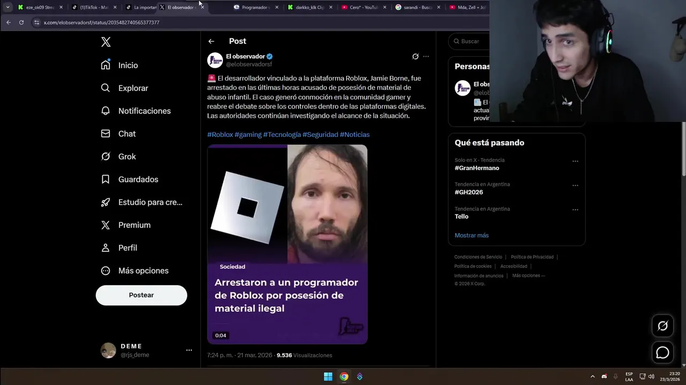Screen dimensions: 686x385
Task: Reload the page
Action: pyautogui.click(x=21, y=22)
